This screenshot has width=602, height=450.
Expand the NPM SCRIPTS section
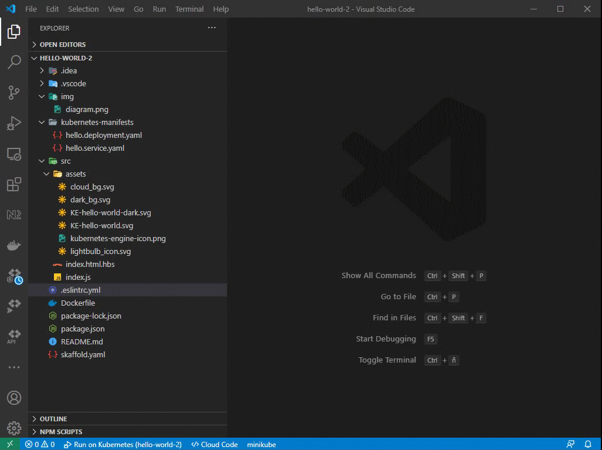[x=127, y=432]
